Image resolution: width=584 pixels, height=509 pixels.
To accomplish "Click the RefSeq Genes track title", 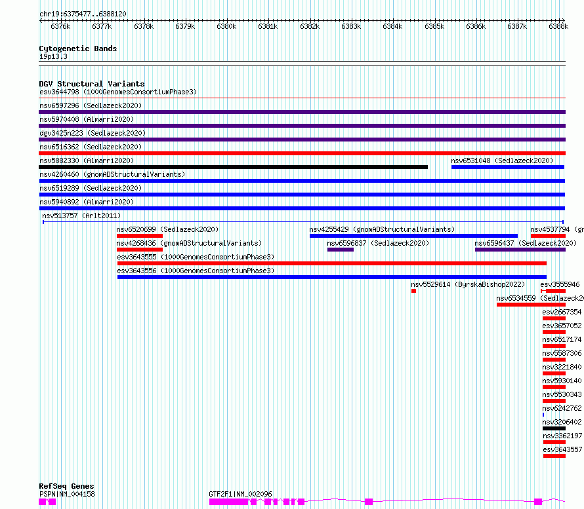I will tap(66, 486).
